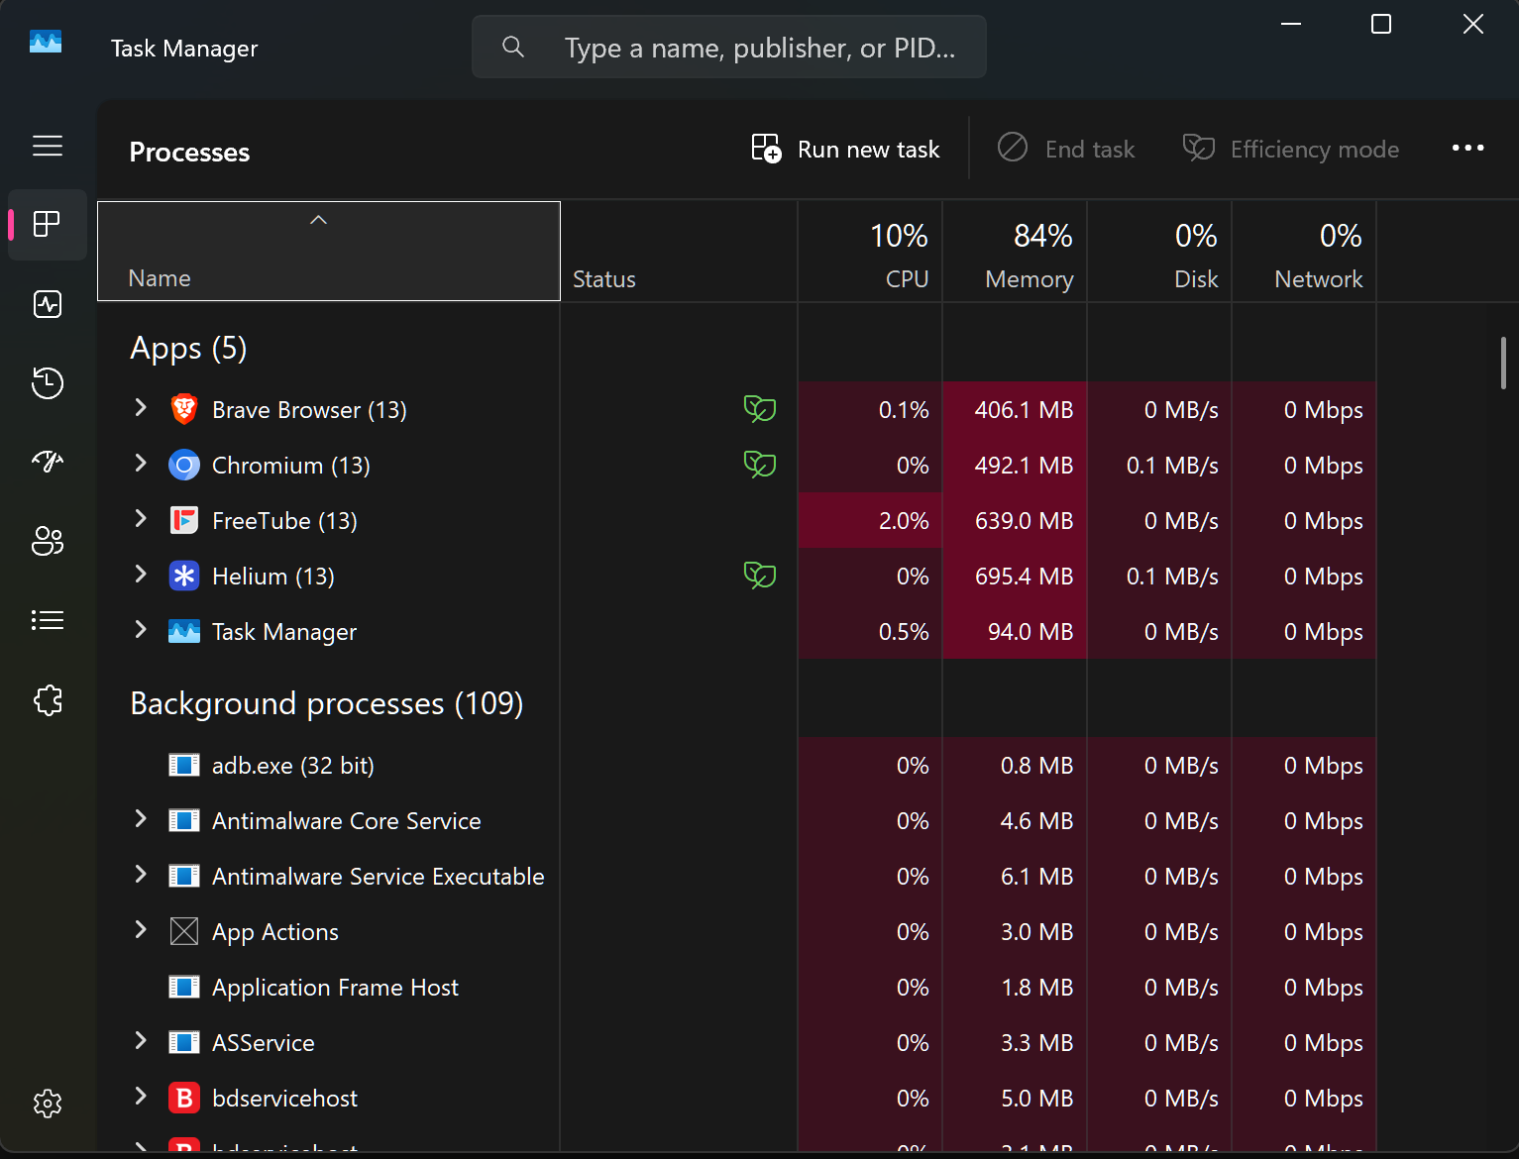Screen dimensions: 1519x1159
Task: Click the Background processes (109) header
Action: pos(327,703)
